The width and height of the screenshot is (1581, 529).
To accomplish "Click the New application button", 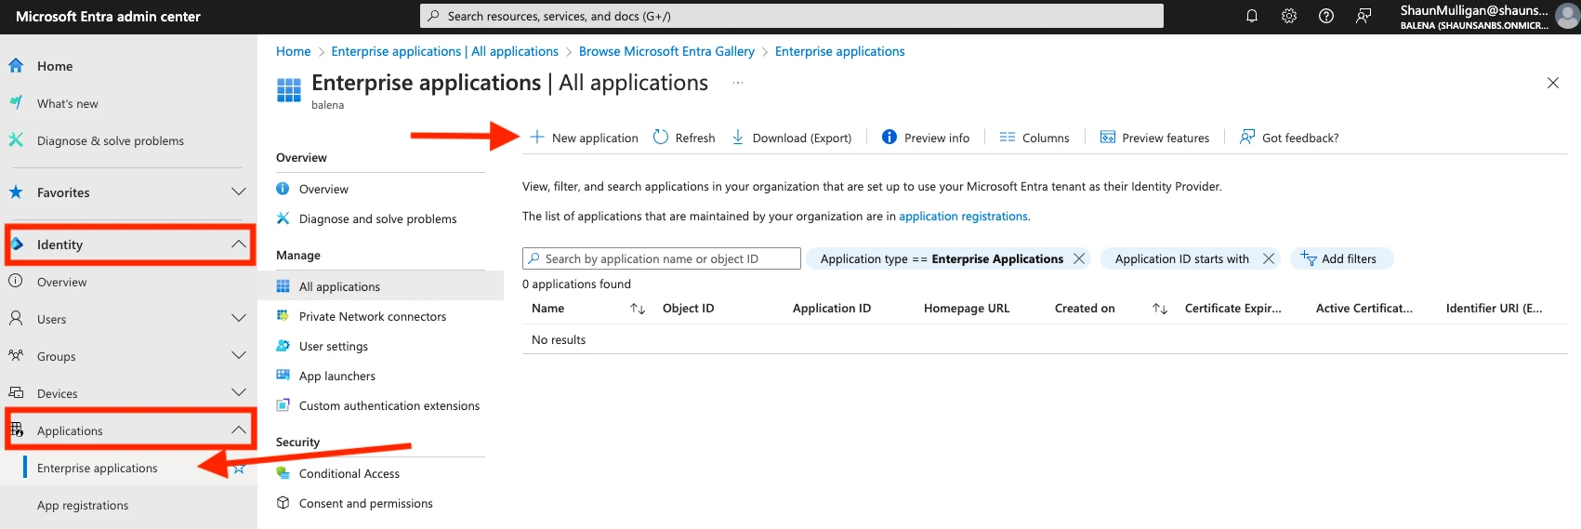I will [x=585, y=138].
